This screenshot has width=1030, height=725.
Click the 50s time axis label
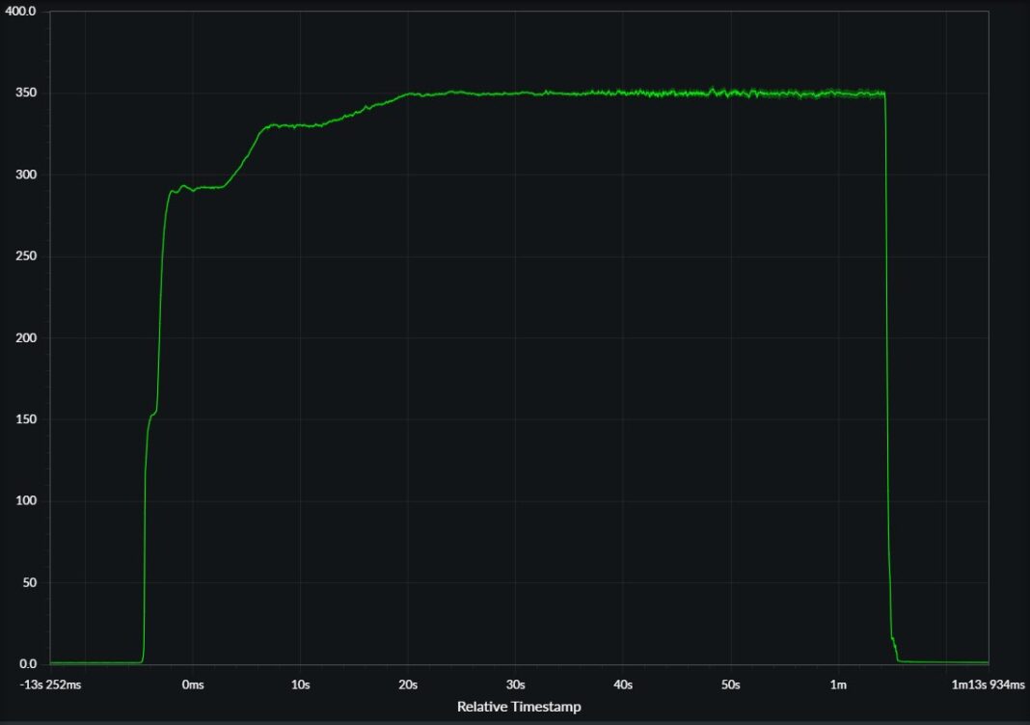pyautogui.click(x=730, y=685)
